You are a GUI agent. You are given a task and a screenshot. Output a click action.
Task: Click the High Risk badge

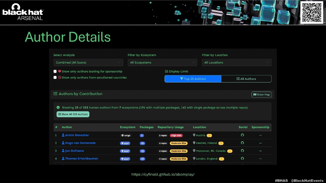point(176,136)
